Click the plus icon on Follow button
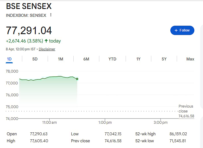 tap(176, 30)
